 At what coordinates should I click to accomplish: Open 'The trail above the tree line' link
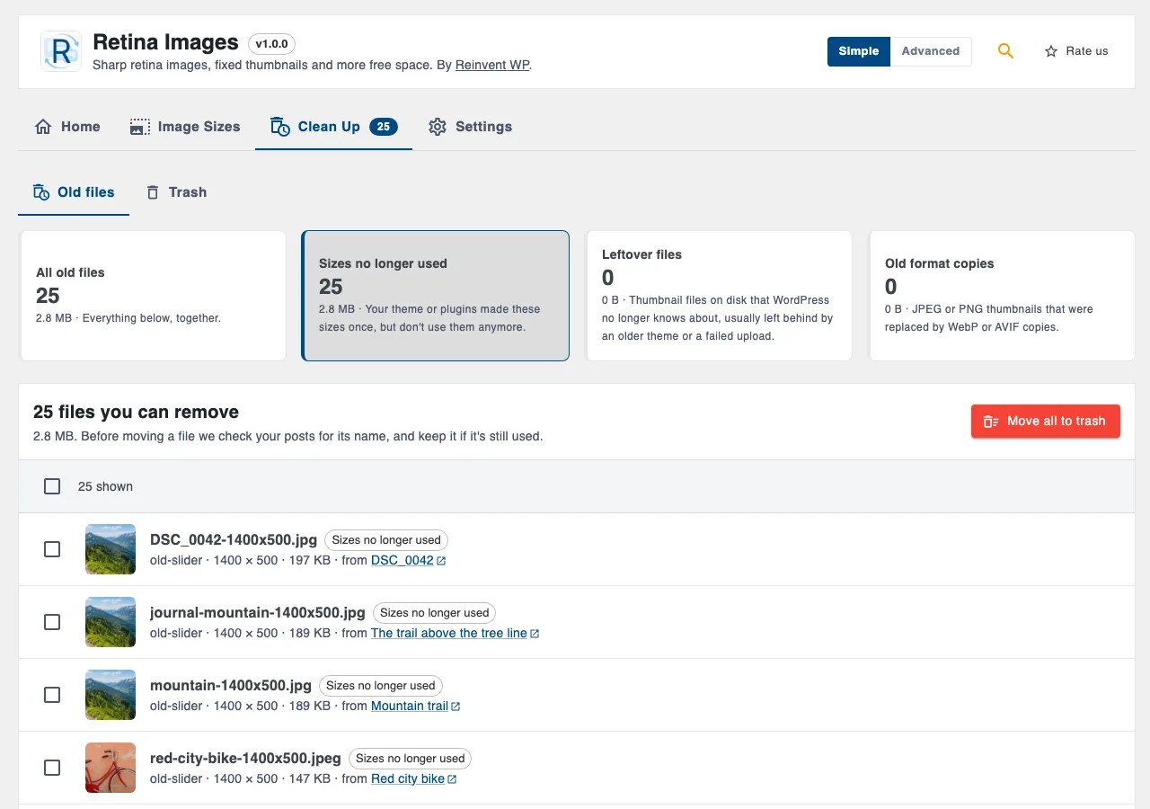449,634
